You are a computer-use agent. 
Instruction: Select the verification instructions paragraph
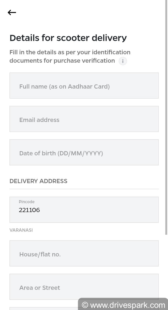(70, 56)
